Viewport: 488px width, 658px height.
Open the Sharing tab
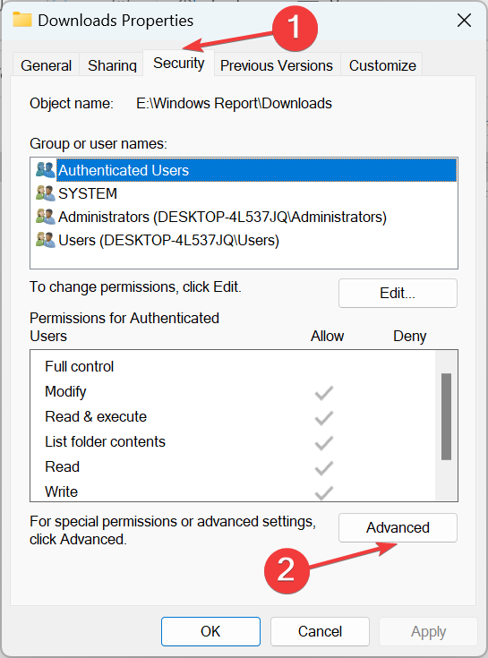pos(112,65)
